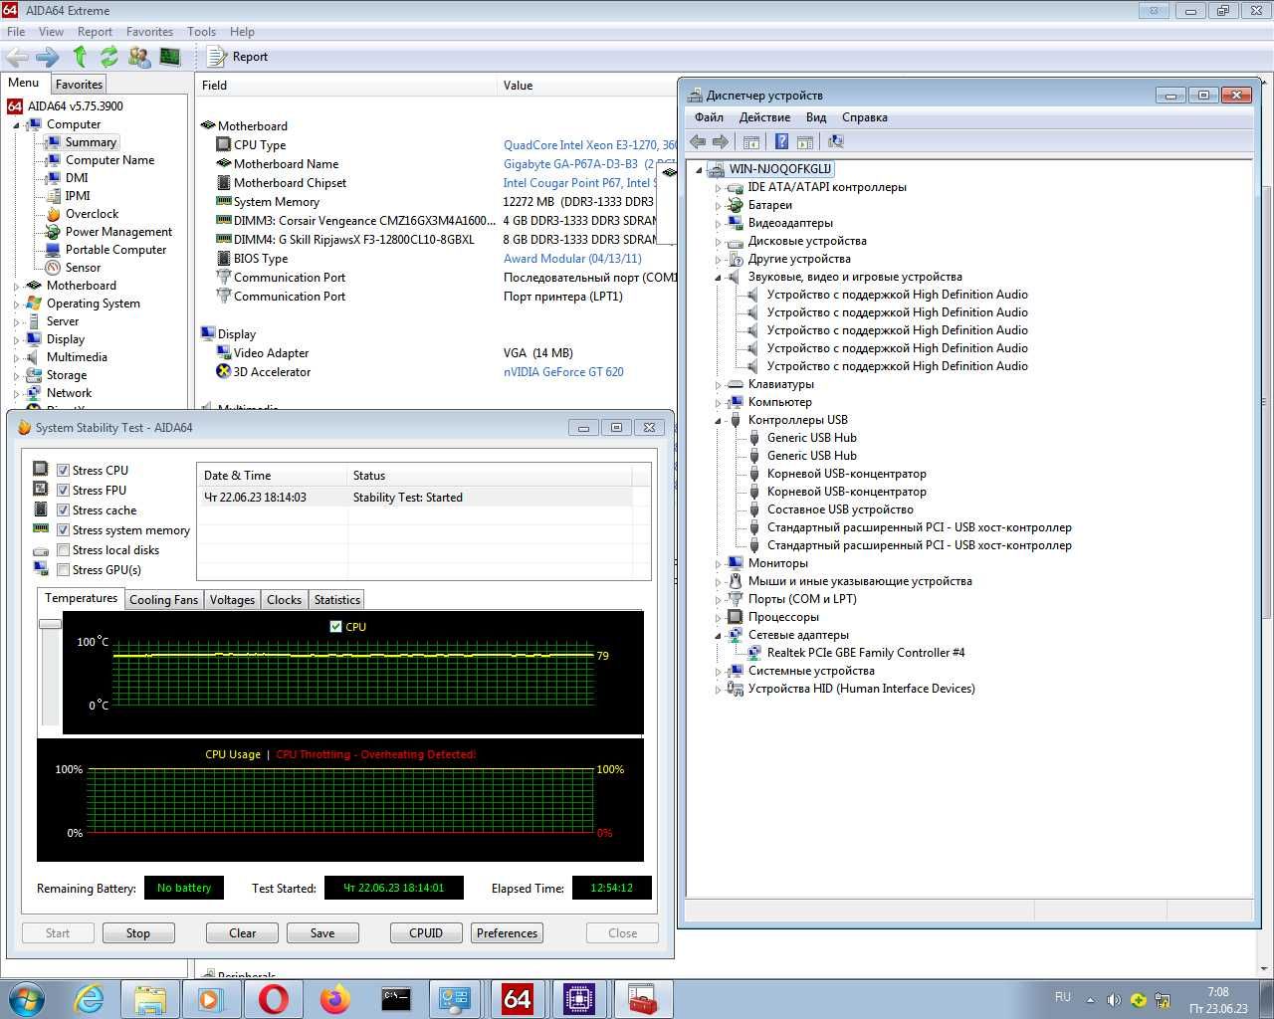This screenshot has width=1274, height=1019.
Task: Click the CPU-Z chip taskbar icon
Action: point(579,998)
